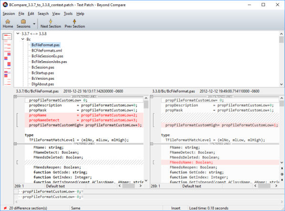This screenshot has width=285, height=211.
Task: Select DlgAbout.pas in the tree
Action: click(x=43, y=84)
